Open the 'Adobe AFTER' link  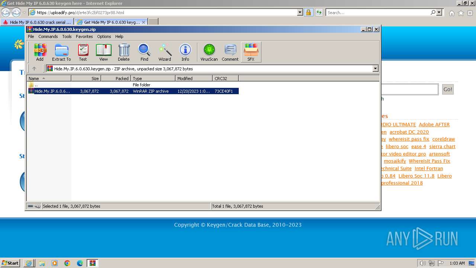pos(434,124)
